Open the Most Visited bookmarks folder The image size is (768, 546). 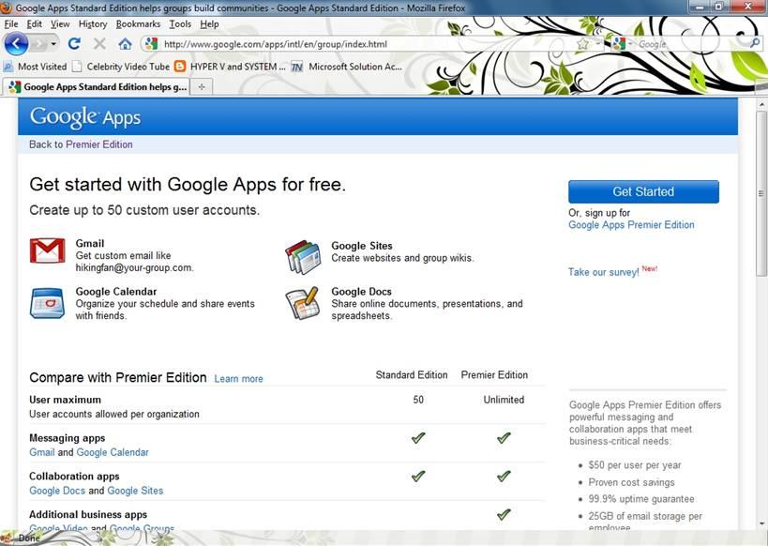[35, 67]
